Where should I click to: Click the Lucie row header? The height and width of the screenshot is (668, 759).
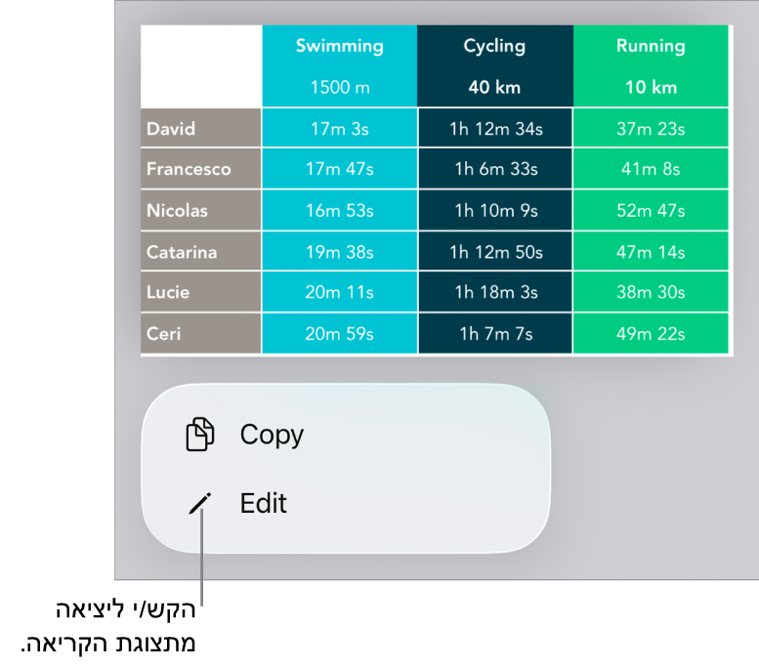[200, 292]
